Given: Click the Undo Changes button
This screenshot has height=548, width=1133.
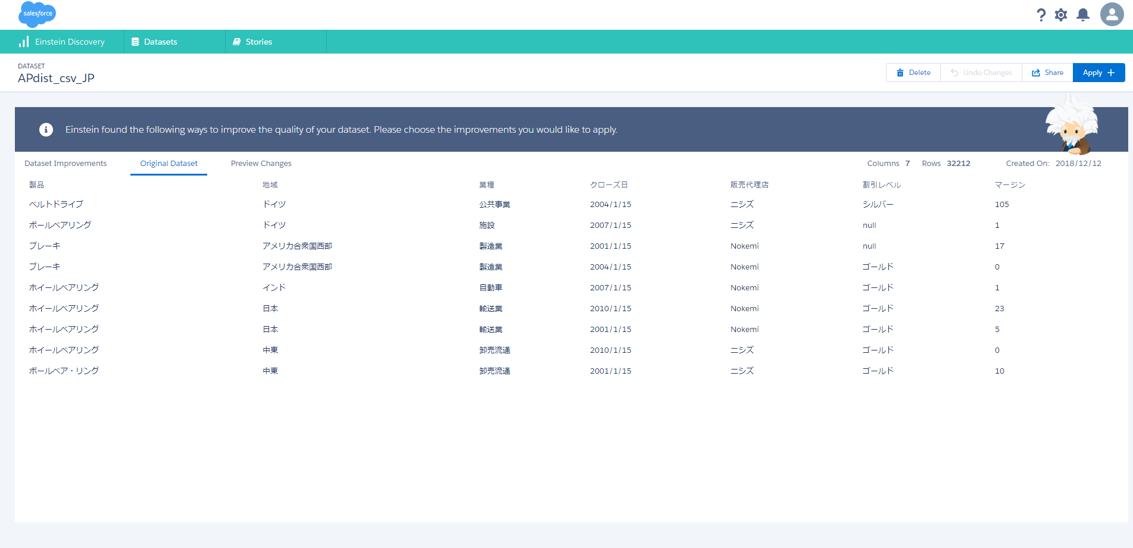Looking at the screenshot, I should point(981,73).
